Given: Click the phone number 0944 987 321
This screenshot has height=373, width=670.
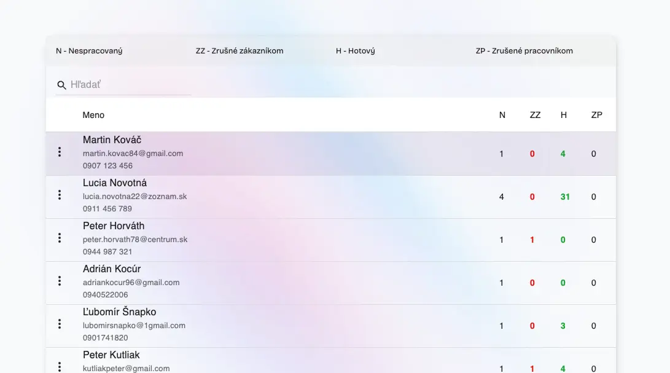Looking at the screenshot, I should (x=107, y=252).
